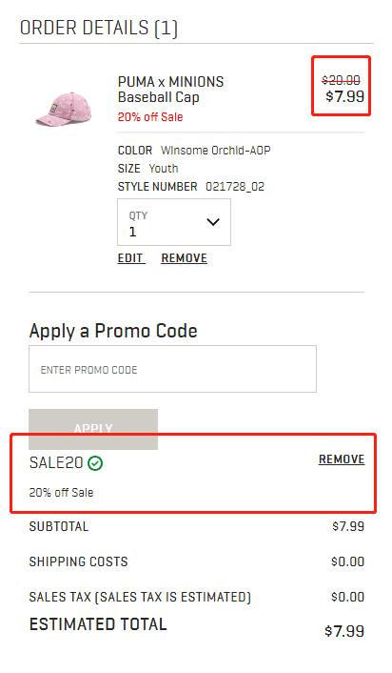Click the $7.99 sale price of the cap
Image resolution: width=392 pixels, height=673 pixels.
point(344,96)
